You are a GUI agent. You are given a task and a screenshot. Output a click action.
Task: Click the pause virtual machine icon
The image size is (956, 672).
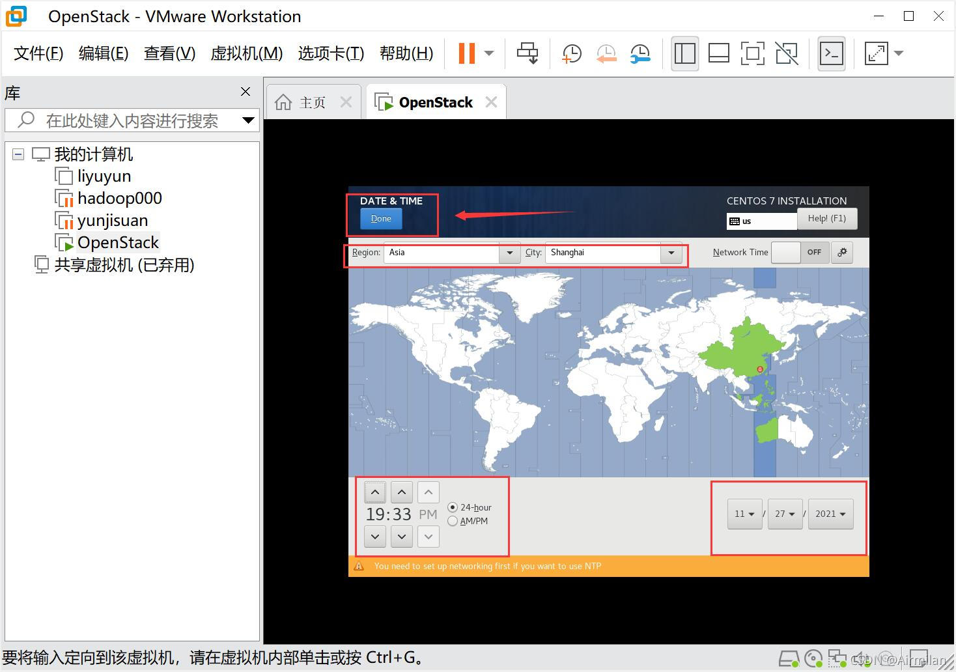[467, 53]
